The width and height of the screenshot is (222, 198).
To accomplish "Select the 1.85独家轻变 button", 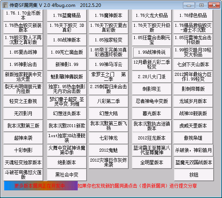I will click(109, 40).
